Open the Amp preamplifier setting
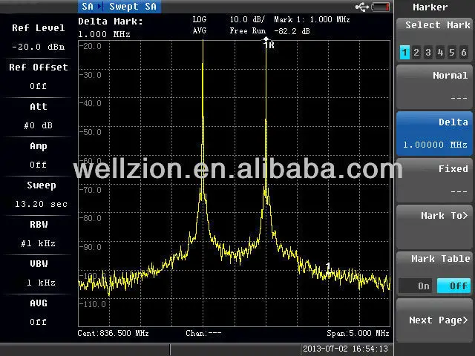475x356 pixels. (38, 155)
